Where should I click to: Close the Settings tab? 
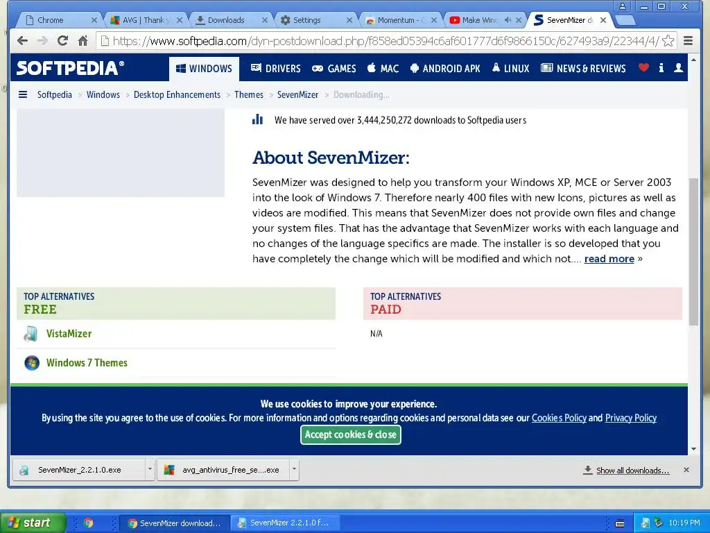click(x=349, y=20)
